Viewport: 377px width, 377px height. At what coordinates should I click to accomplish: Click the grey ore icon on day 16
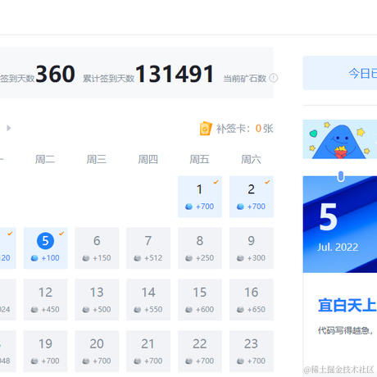240,310
